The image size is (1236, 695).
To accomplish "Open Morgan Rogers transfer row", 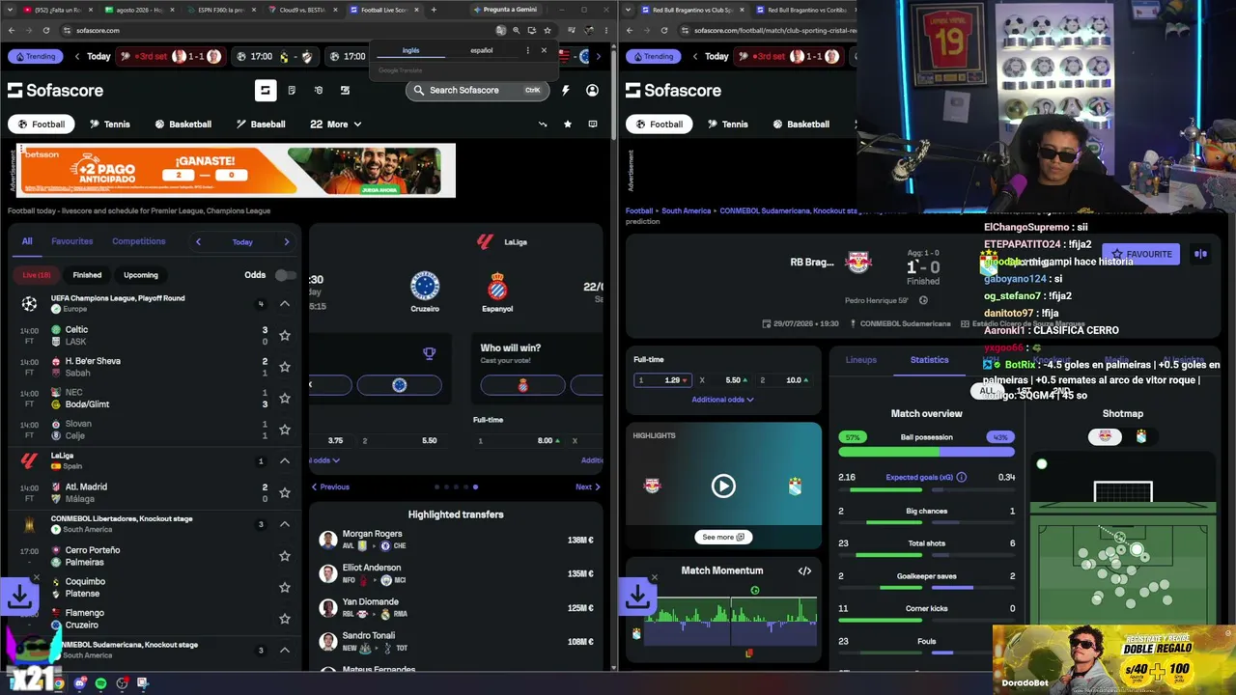I will click(456, 540).
